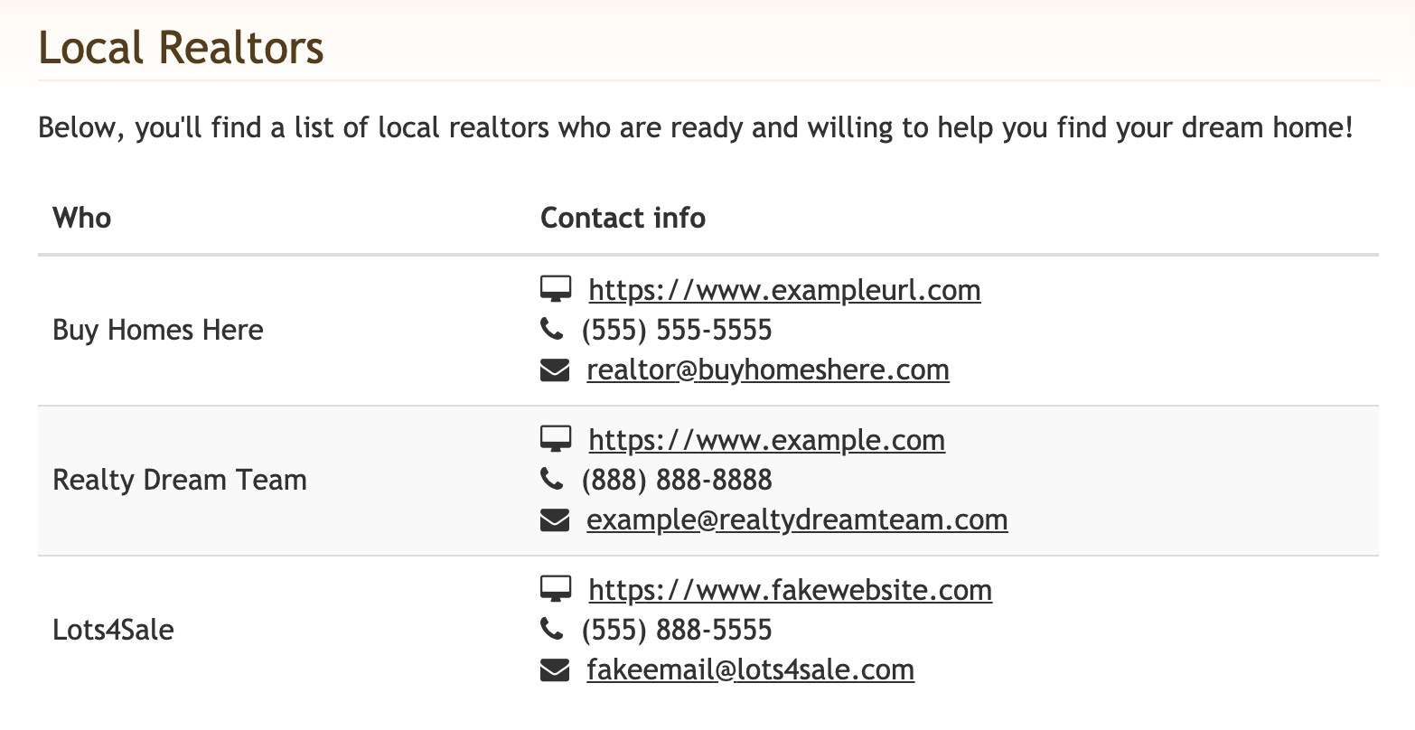Select the Buy Homes Here realtor name
Screen dimensions: 1415x730
pos(158,330)
